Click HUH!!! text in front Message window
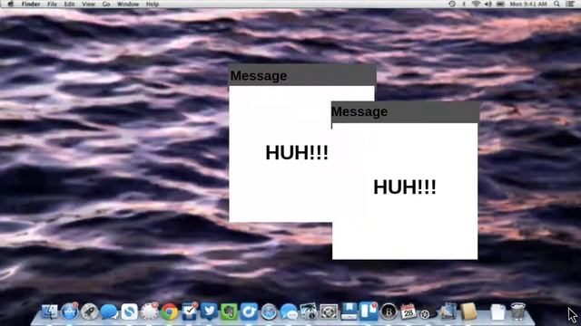This screenshot has width=581, height=326. [x=405, y=187]
